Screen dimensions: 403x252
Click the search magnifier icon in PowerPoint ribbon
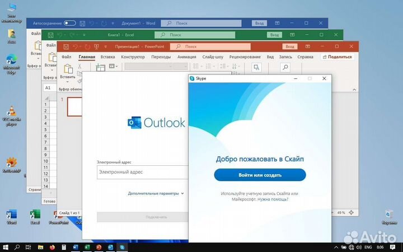[x=285, y=67]
